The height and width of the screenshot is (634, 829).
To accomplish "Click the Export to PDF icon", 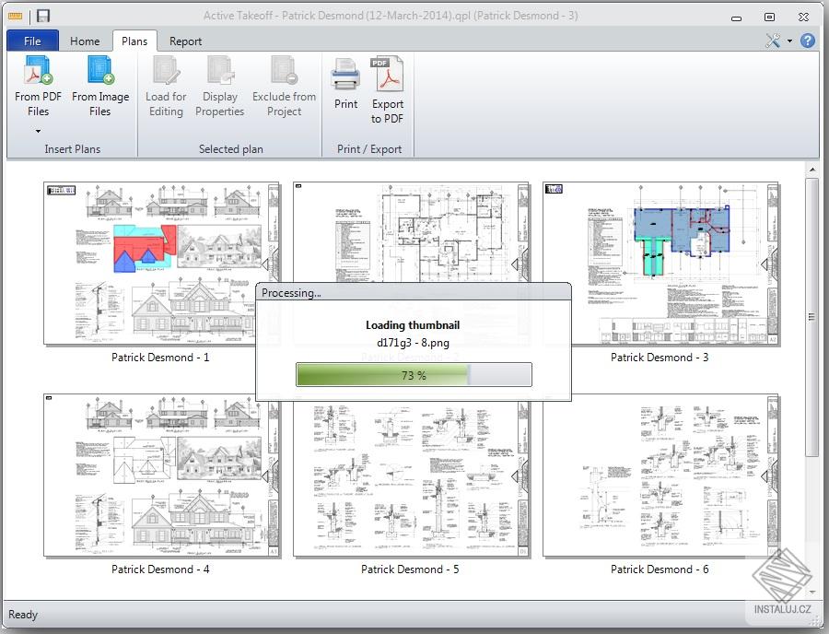I will (x=387, y=75).
